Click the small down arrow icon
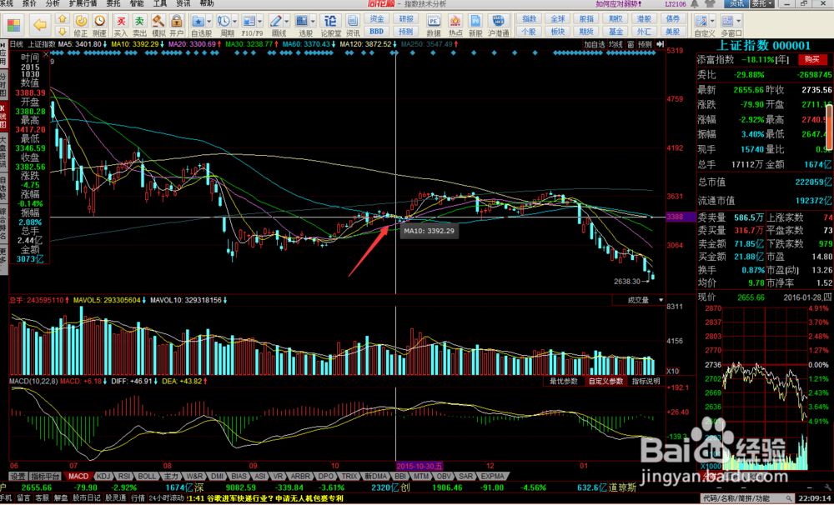 pyautogui.click(x=63, y=30)
